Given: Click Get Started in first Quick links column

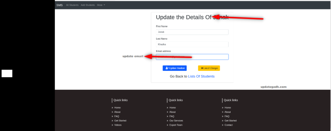Looking at the screenshot, I should 120,121.
